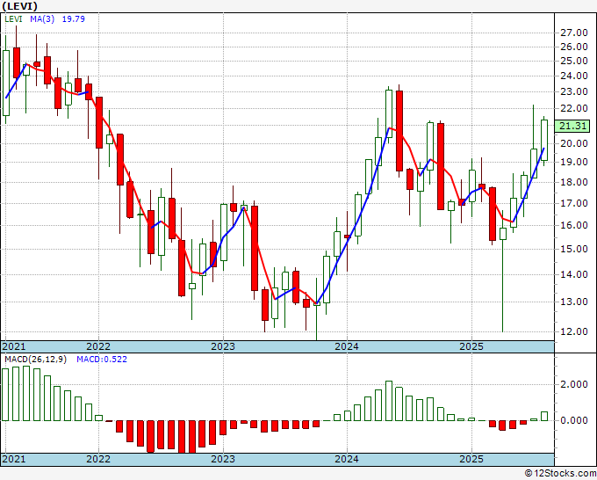597x480 pixels.
Task: Click the 17.00 price axis label
Action: coord(574,203)
